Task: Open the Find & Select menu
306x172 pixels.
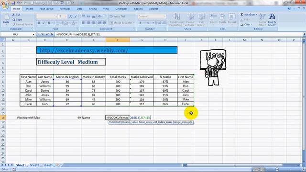Action: (x=272, y=20)
